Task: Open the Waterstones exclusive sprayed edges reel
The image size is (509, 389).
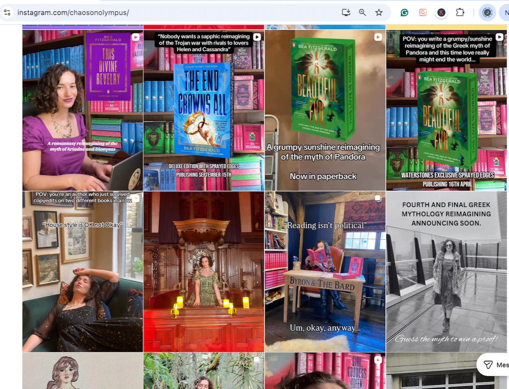Action: point(446,110)
